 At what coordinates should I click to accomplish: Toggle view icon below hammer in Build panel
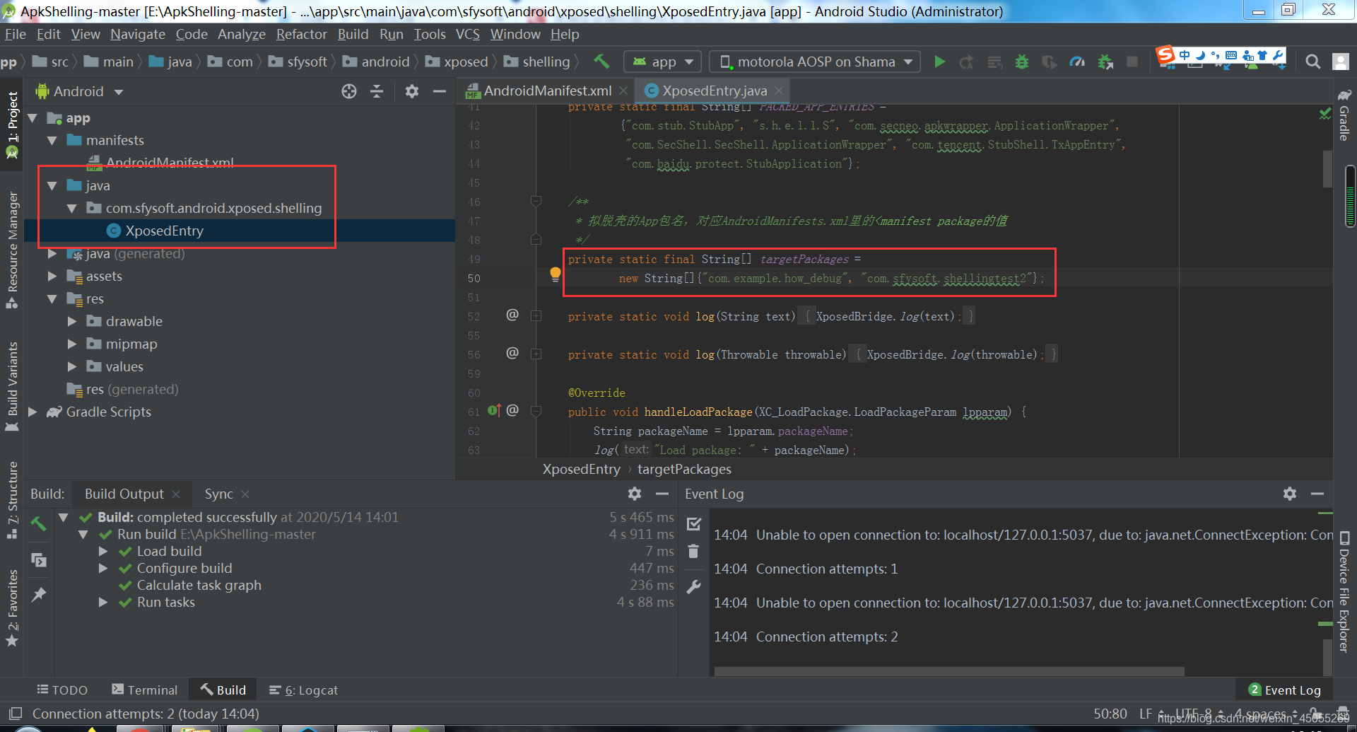point(39,560)
